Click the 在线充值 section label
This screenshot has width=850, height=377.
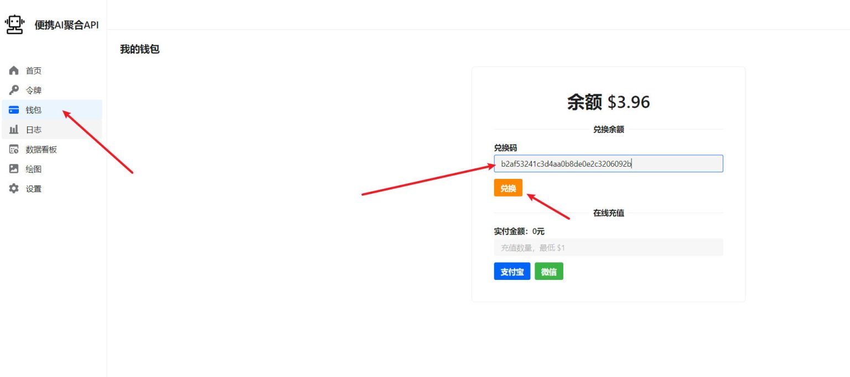608,213
